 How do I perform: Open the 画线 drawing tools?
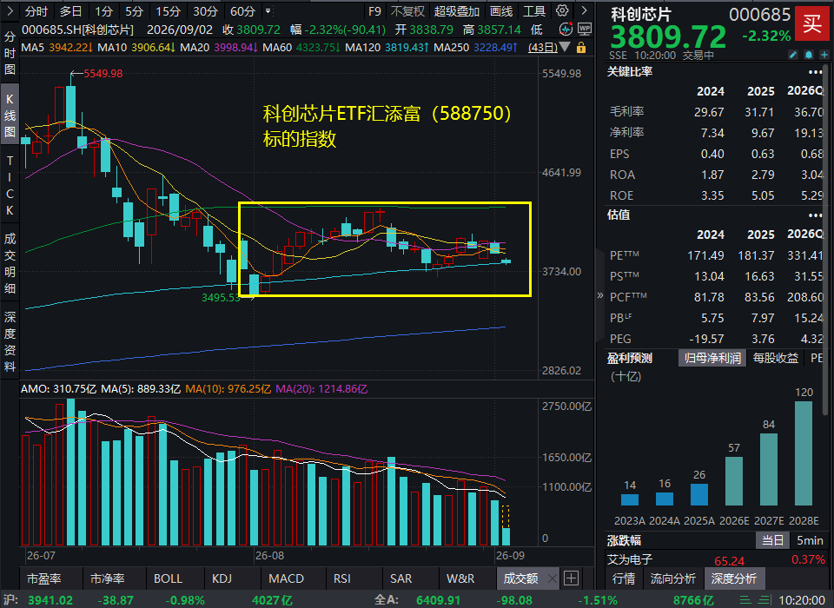point(501,11)
